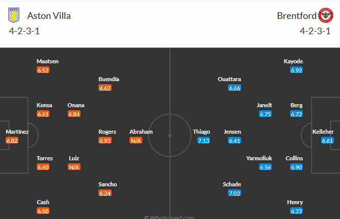
Task: Click the Aston Villa club crest
Action: click(x=13, y=15)
